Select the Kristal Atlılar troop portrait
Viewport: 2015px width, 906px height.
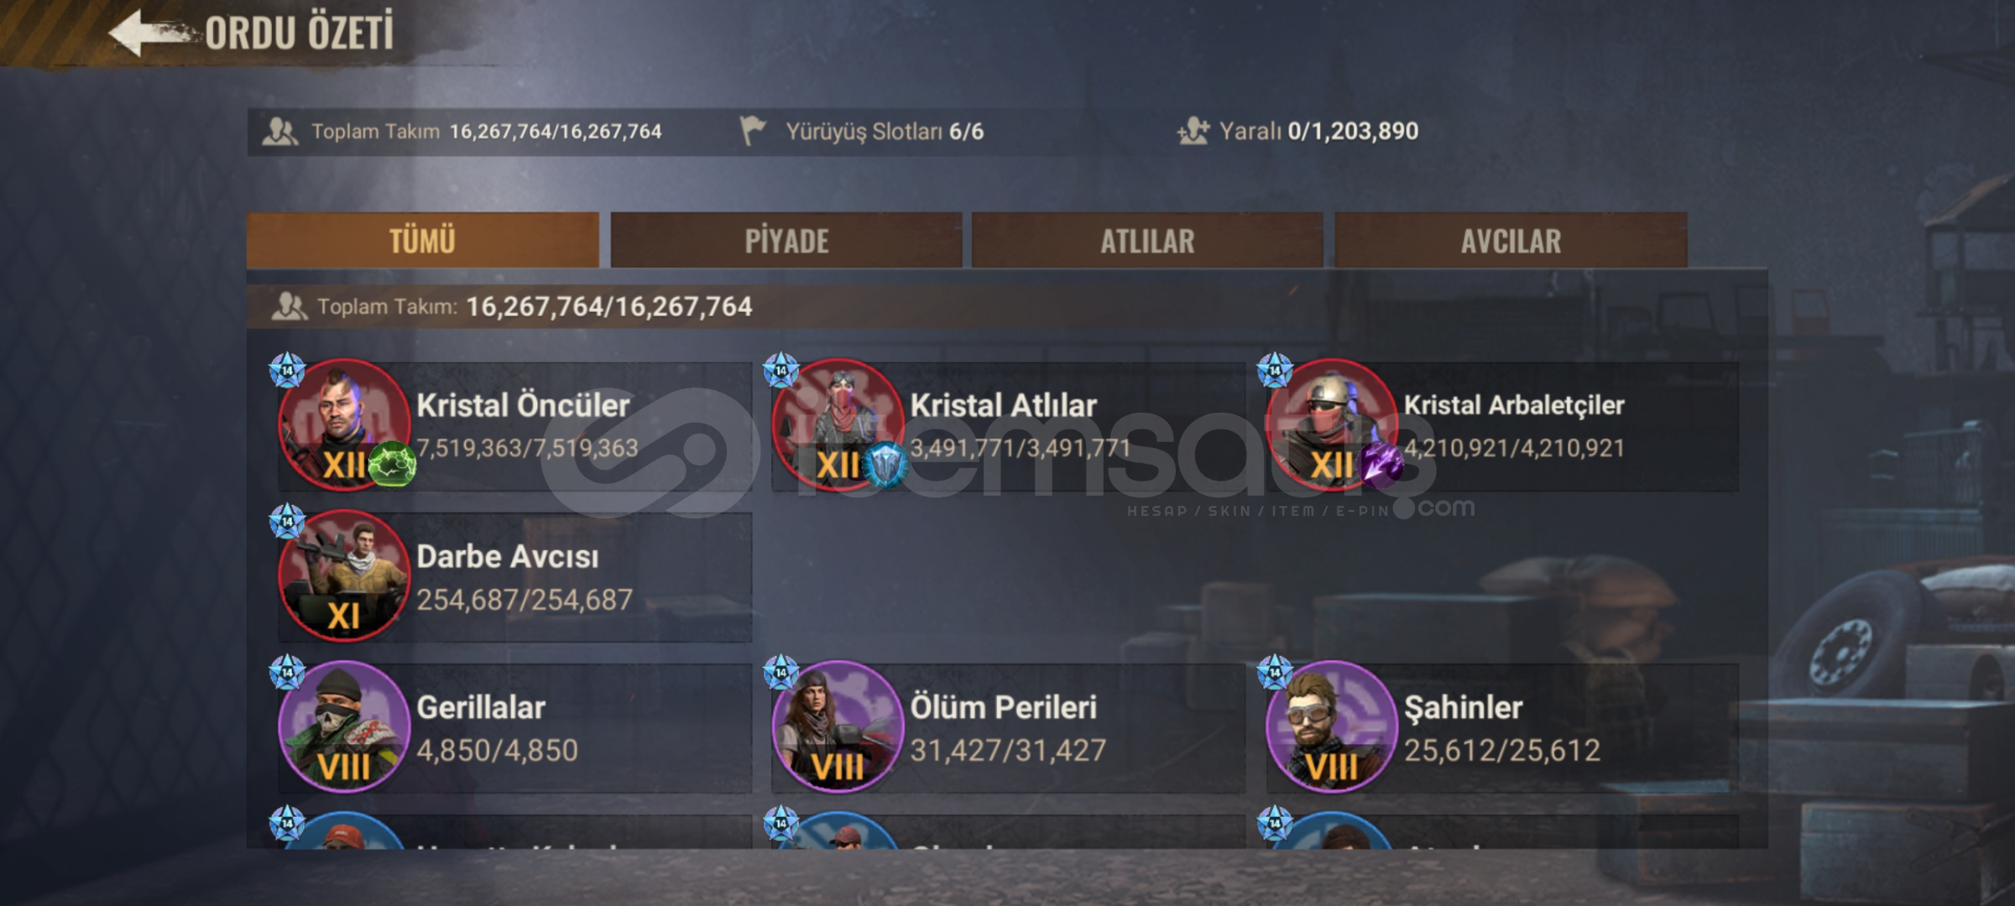[x=838, y=424]
